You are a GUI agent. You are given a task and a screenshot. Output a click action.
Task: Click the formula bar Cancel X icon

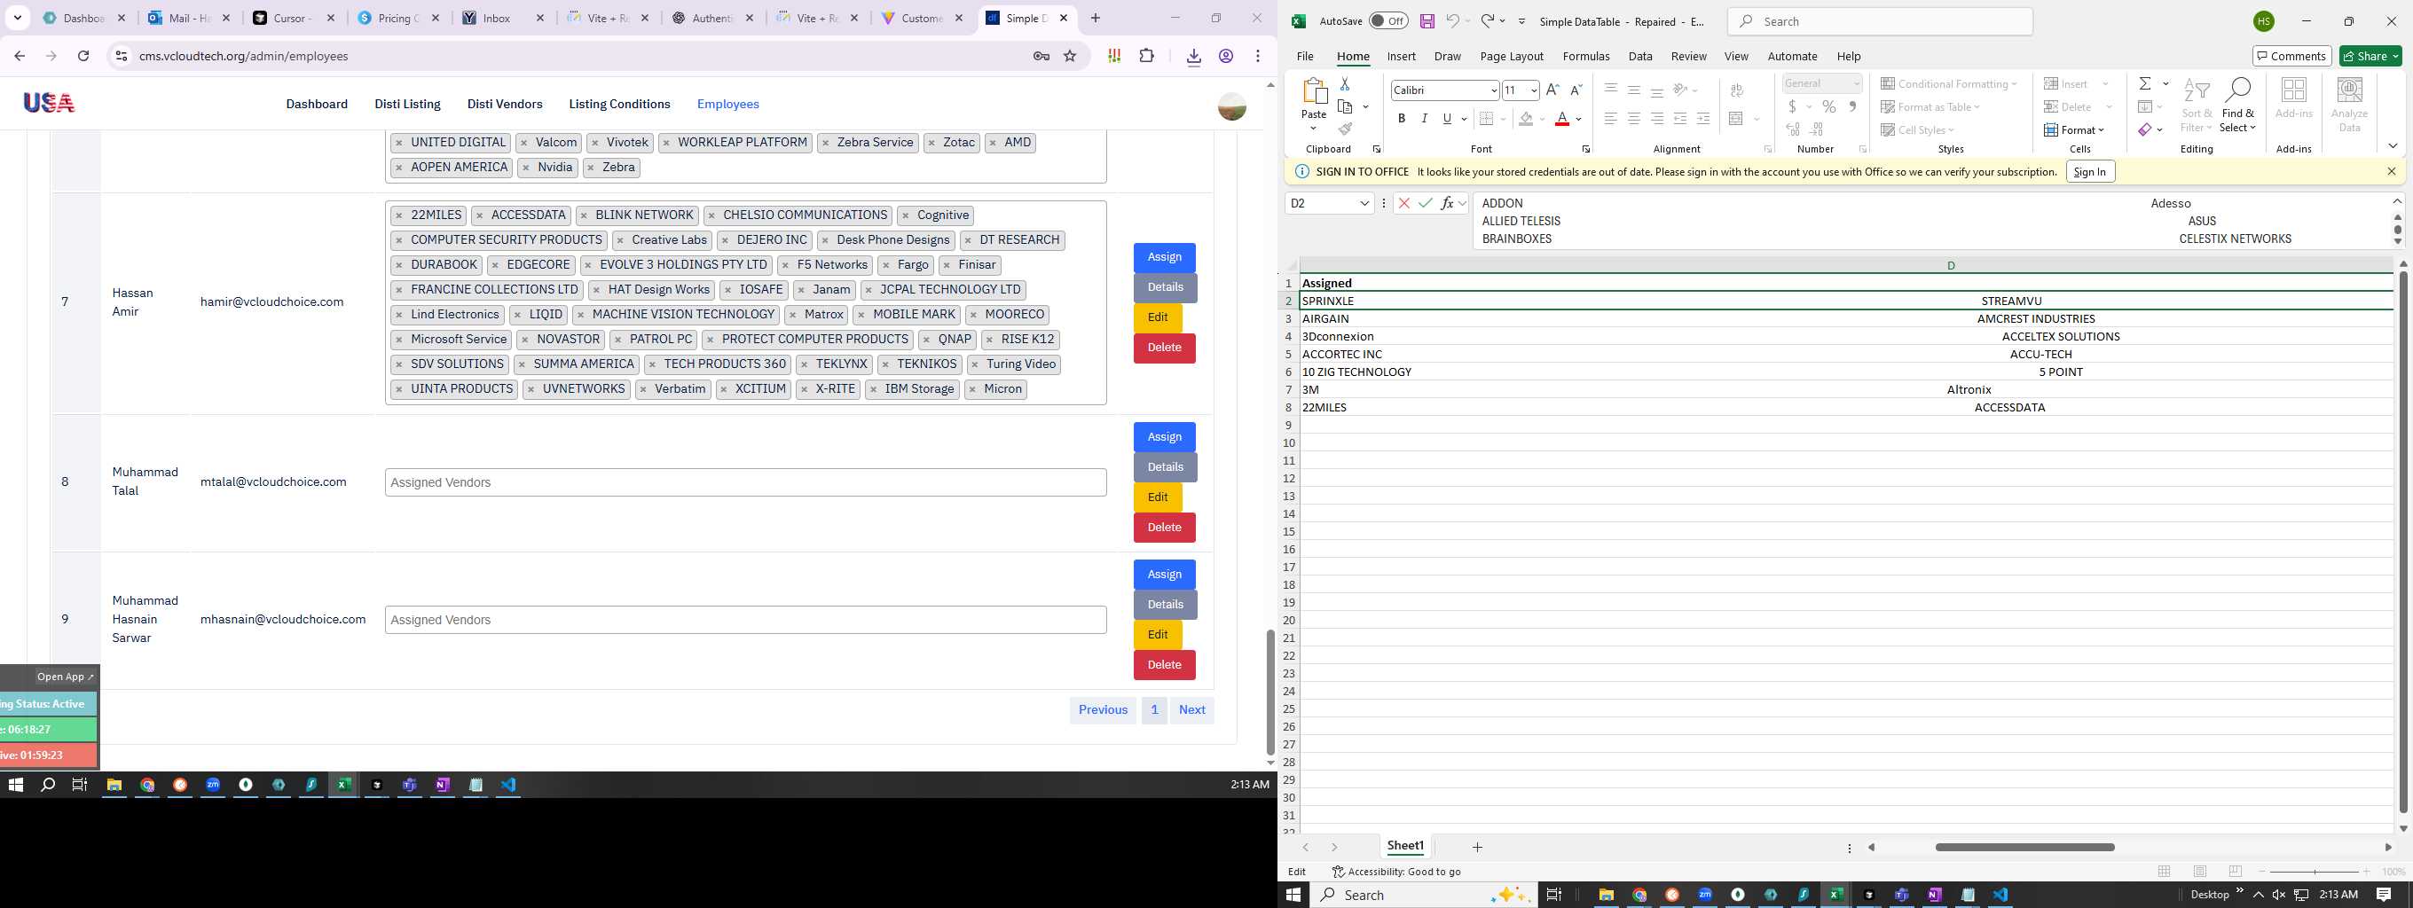(1403, 202)
